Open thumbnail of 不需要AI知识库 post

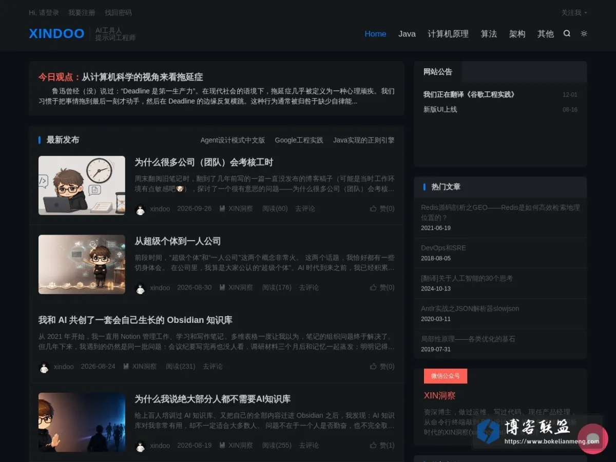(82, 422)
